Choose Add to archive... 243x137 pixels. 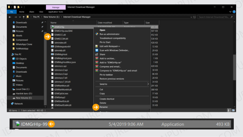[x=107, y=59]
